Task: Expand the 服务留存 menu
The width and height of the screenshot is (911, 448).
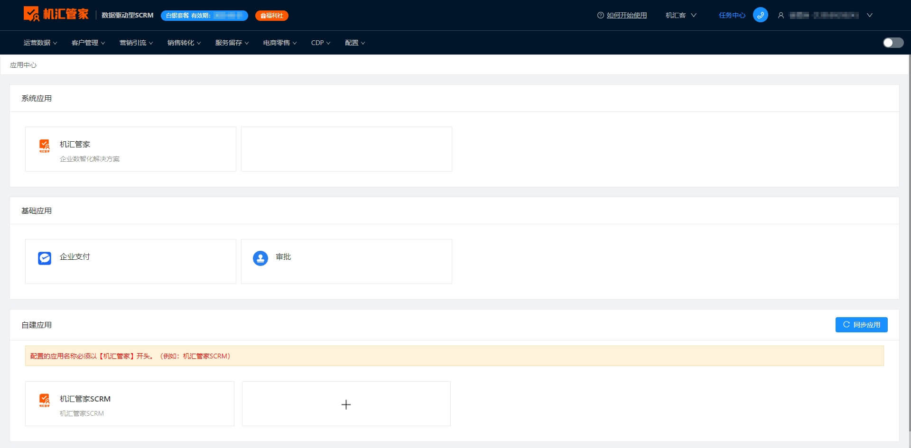Action: coord(232,43)
